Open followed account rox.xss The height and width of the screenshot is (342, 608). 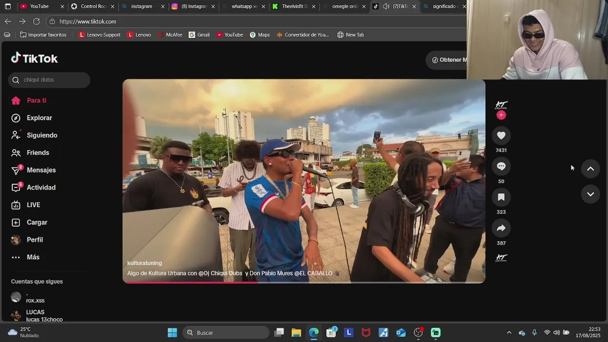coord(36,297)
